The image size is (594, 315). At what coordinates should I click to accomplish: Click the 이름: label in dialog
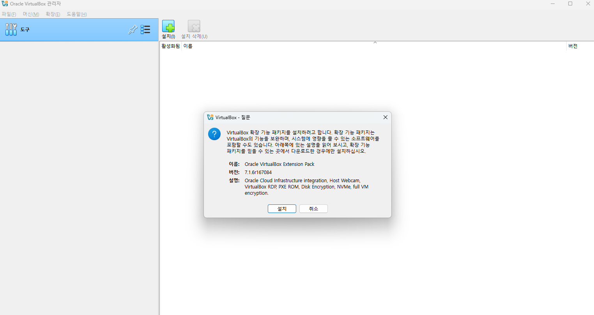(x=234, y=164)
